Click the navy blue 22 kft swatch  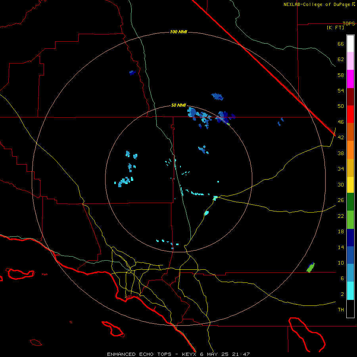pos(350,238)
